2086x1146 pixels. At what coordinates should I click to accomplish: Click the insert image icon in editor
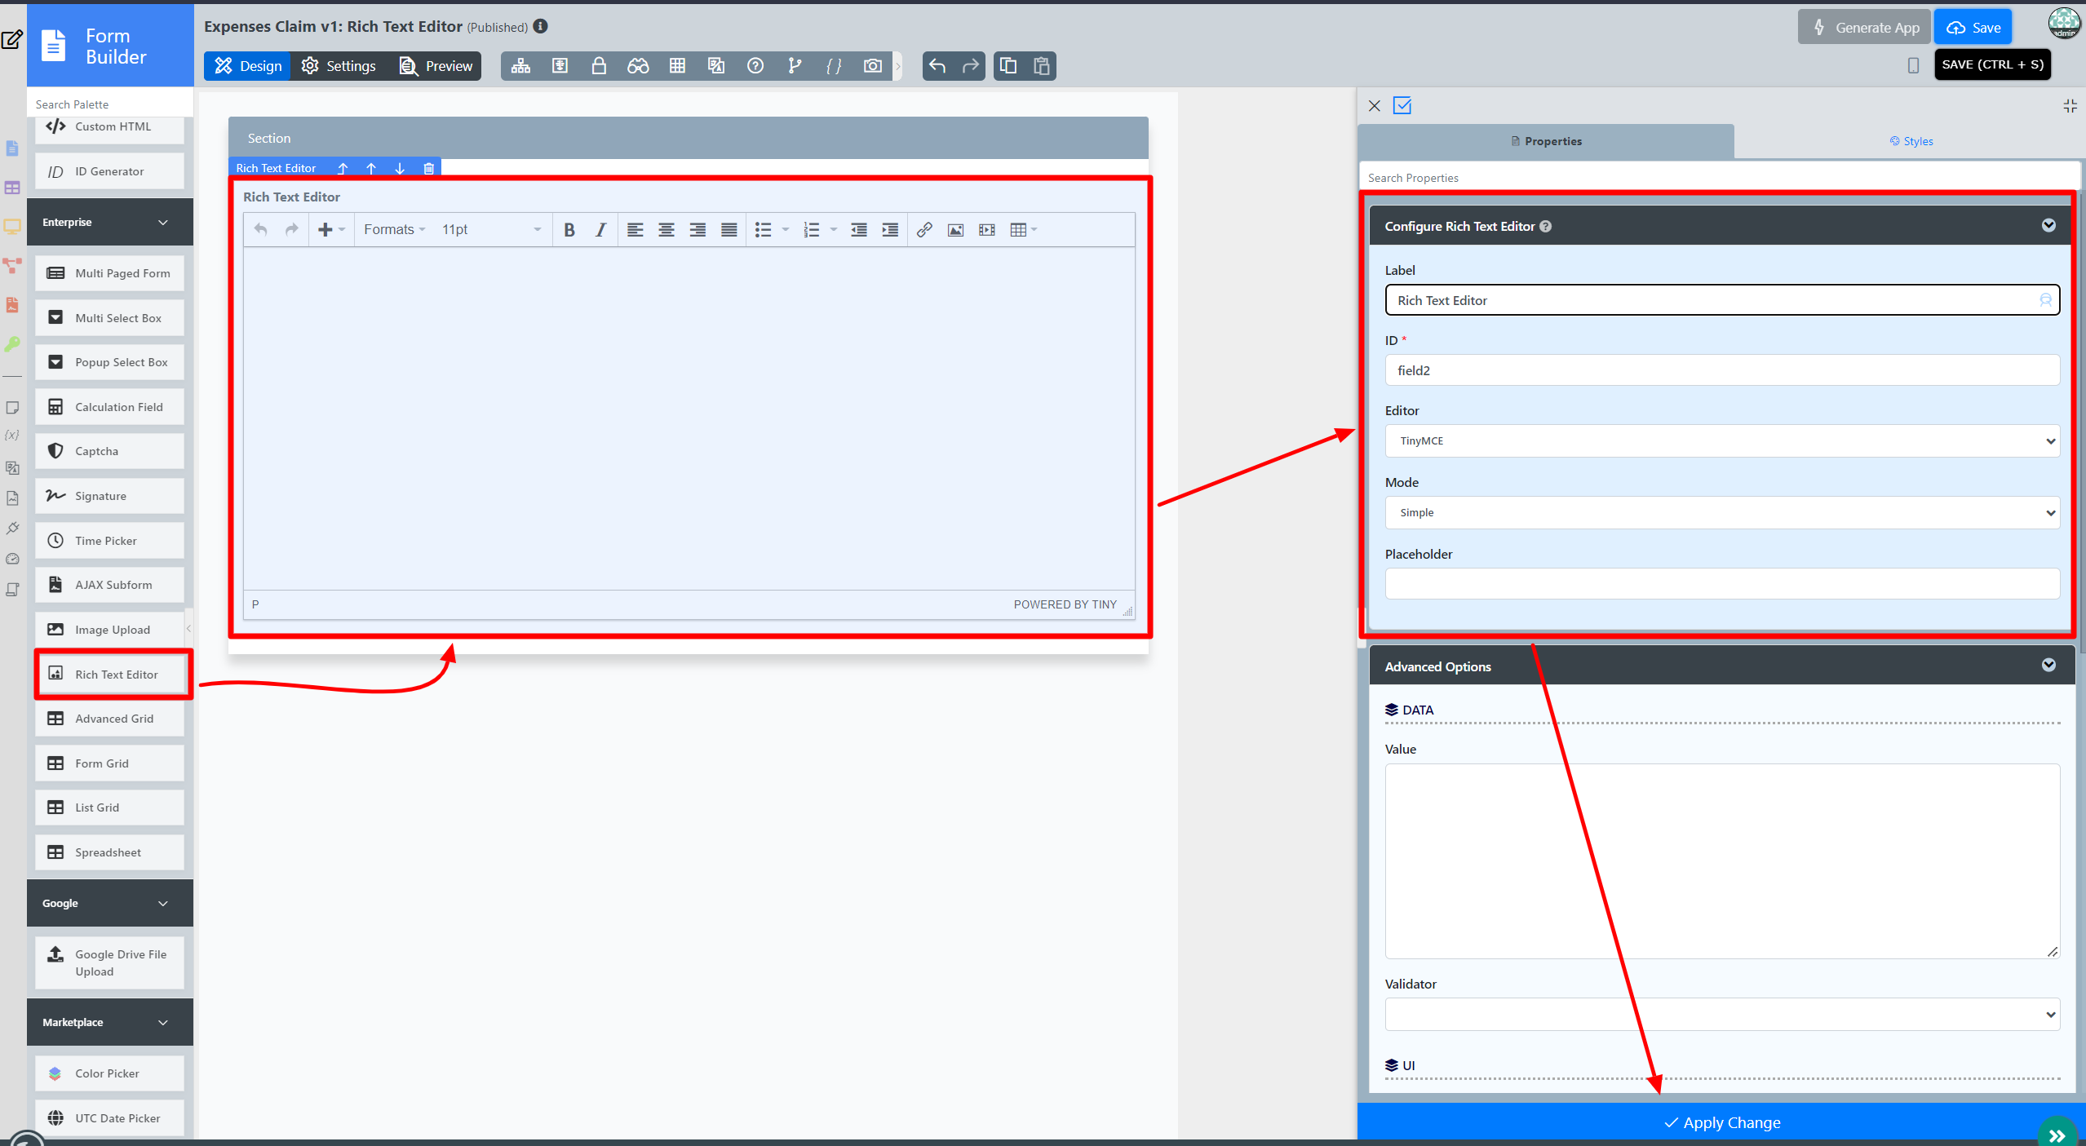pyautogui.click(x=955, y=230)
